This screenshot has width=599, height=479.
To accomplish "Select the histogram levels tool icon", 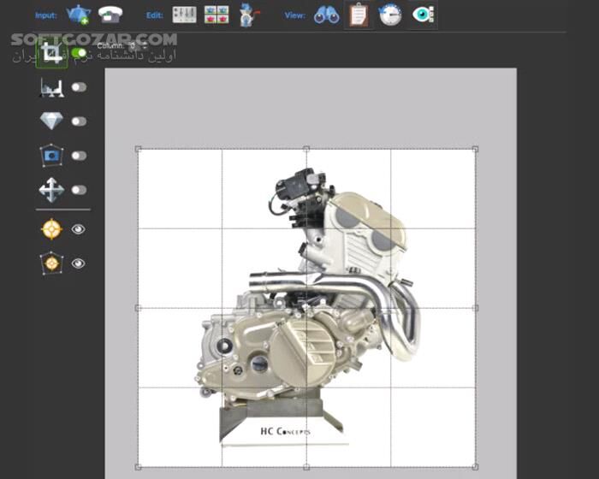I will coord(51,87).
